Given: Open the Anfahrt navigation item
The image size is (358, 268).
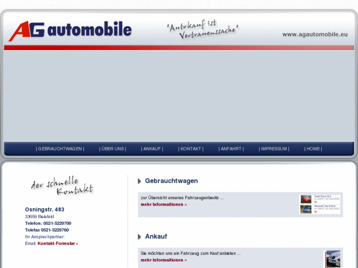Looking at the screenshot, I should click(231, 149).
